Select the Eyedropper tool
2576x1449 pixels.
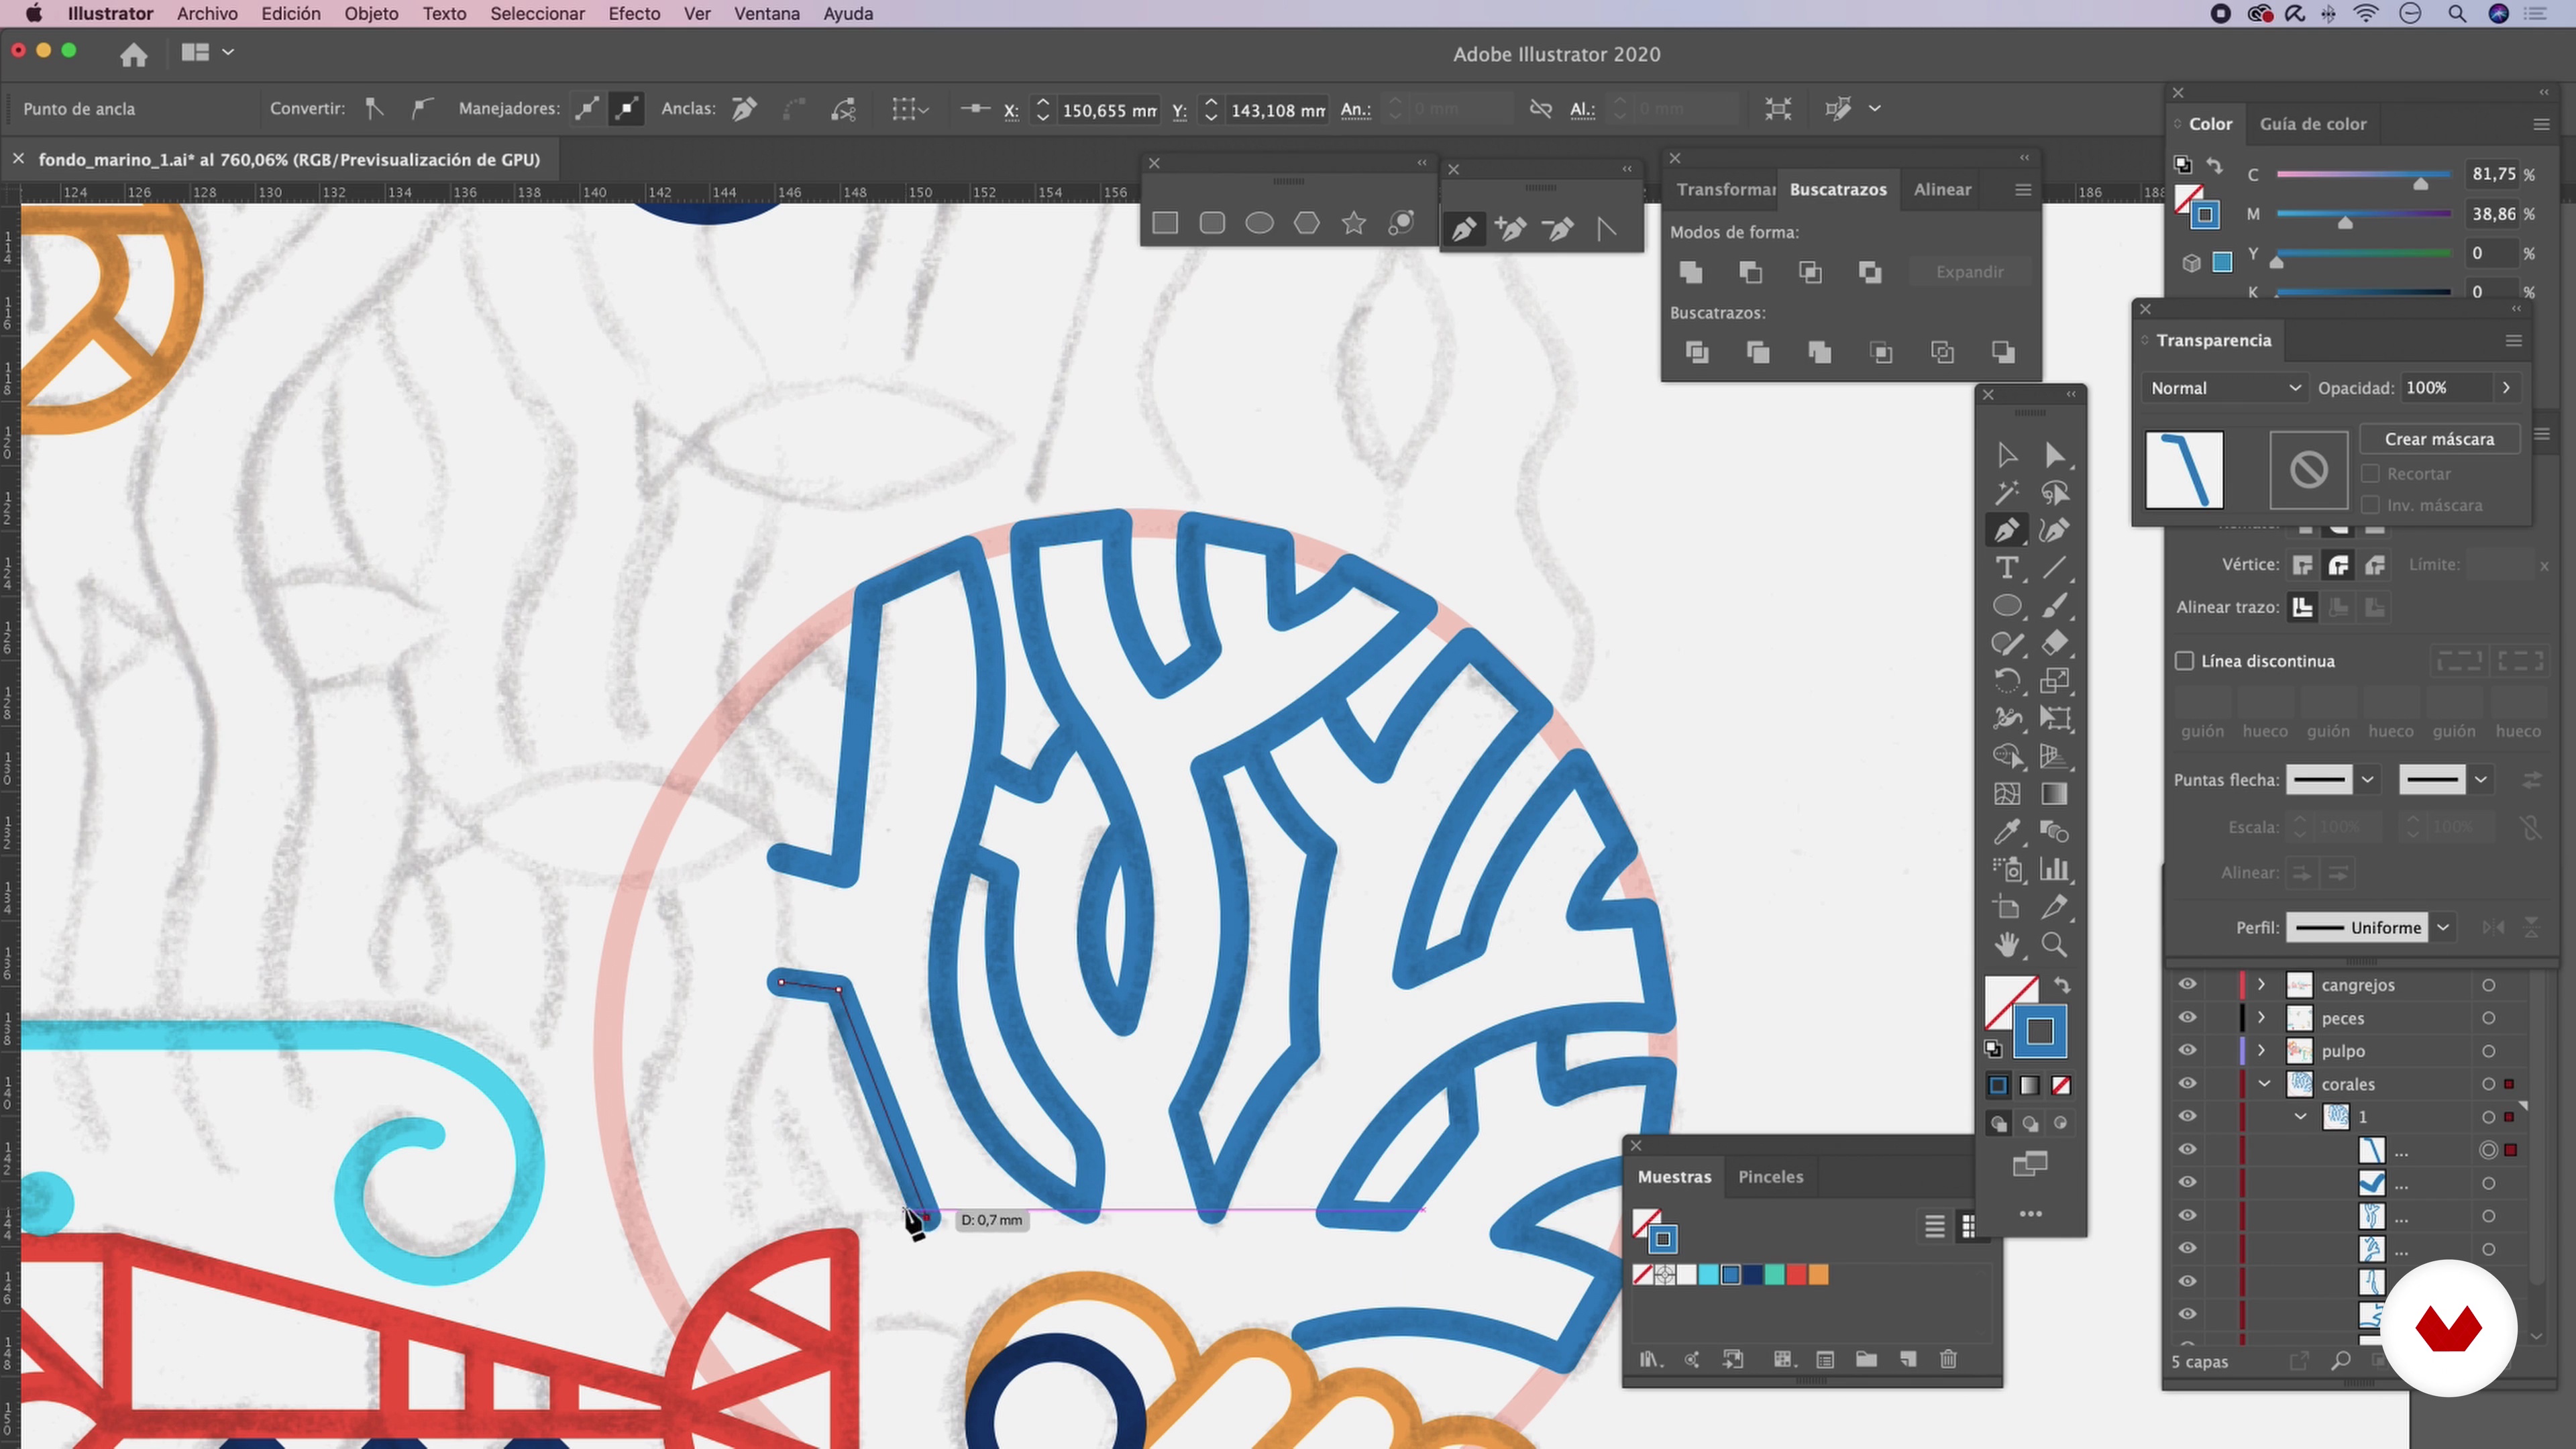[x=2006, y=832]
